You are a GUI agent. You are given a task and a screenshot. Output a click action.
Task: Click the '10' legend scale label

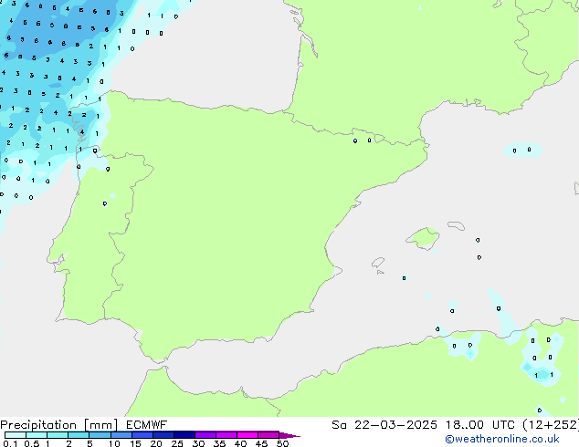pyautogui.click(x=114, y=443)
